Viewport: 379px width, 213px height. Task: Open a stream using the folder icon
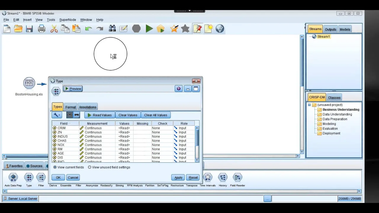[18, 29]
